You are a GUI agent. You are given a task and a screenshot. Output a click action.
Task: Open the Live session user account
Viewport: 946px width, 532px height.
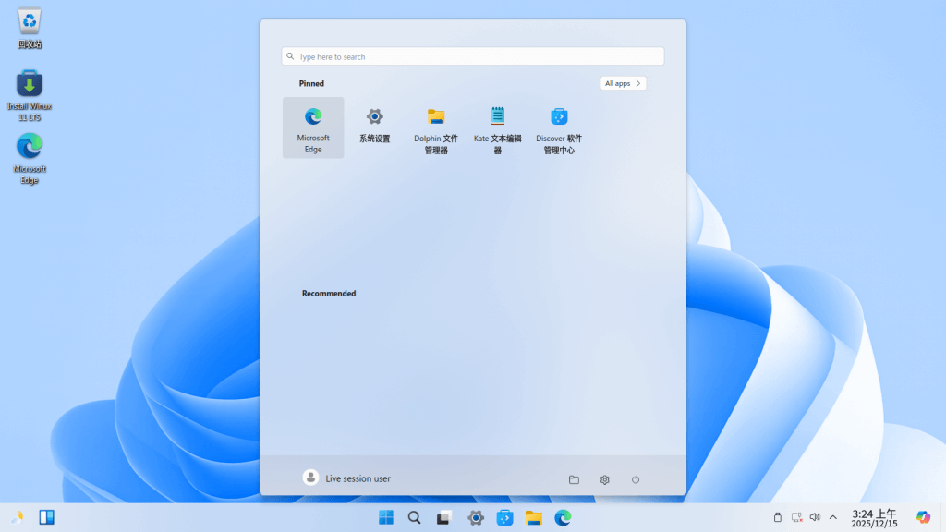click(347, 478)
